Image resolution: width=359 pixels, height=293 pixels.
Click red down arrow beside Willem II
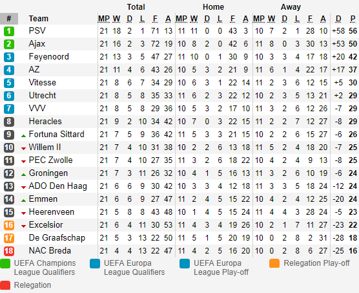[23, 149]
